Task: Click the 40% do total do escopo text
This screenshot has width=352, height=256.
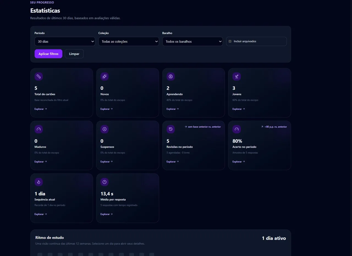Action: click(x=179, y=100)
